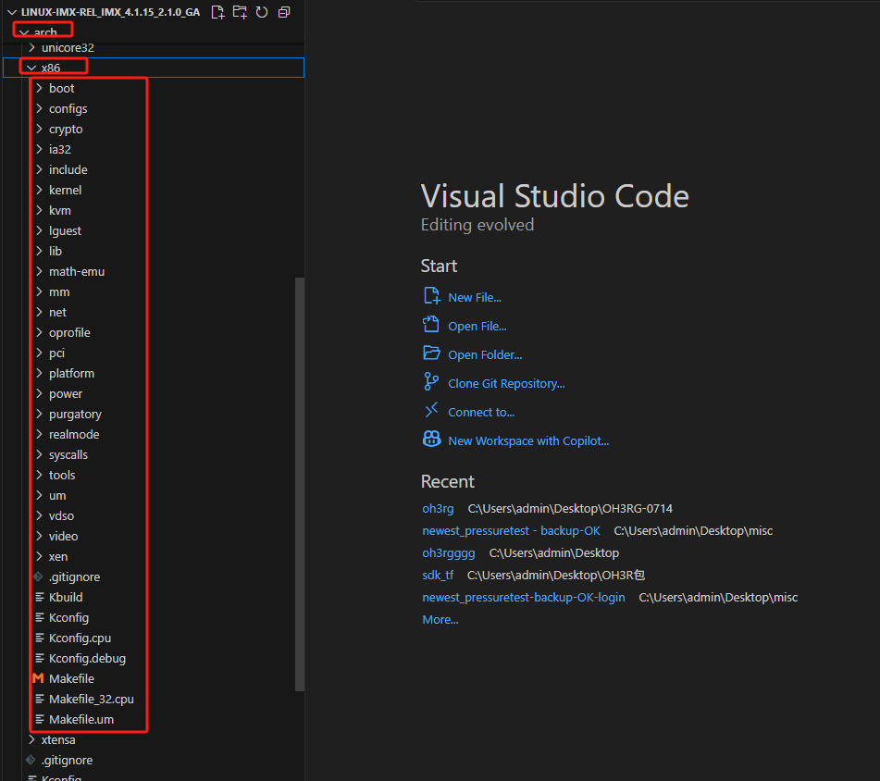Click the Kbuild file icon
Viewport: 880px width, 781px height.
point(39,597)
